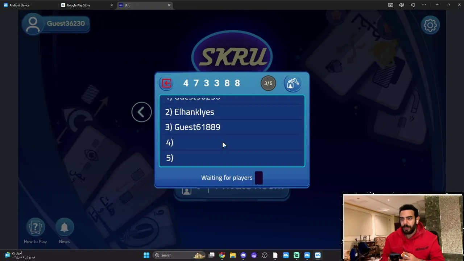
Task: Click the room lock privacy icon
Action: (293, 83)
